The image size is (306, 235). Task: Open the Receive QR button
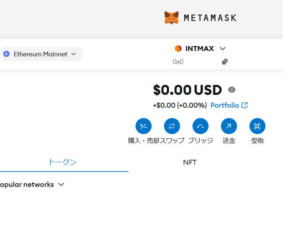[x=257, y=126]
